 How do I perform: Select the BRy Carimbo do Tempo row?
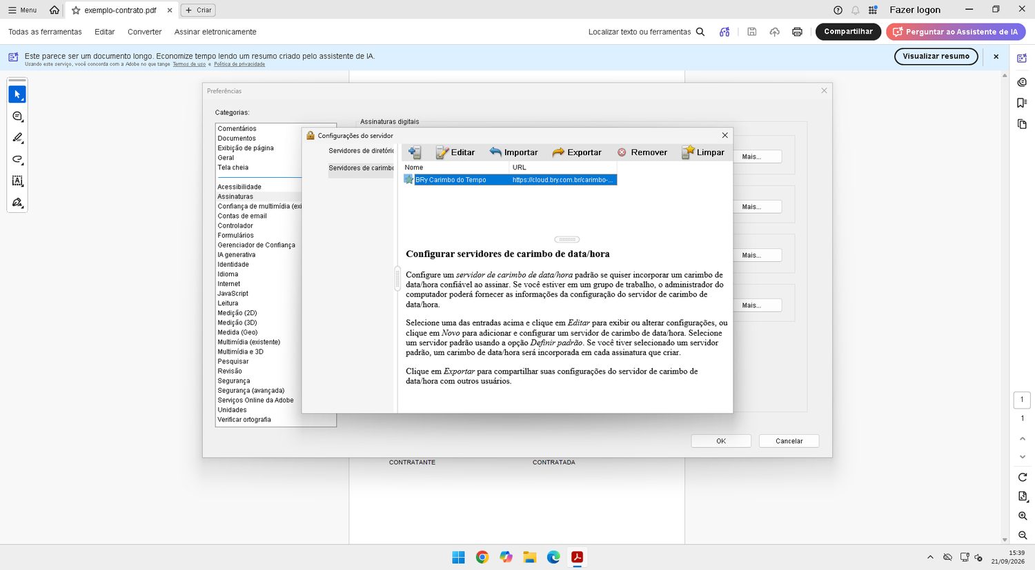510,180
